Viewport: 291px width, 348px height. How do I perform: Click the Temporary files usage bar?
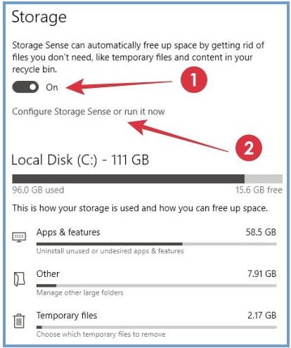[x=157, y=328]
